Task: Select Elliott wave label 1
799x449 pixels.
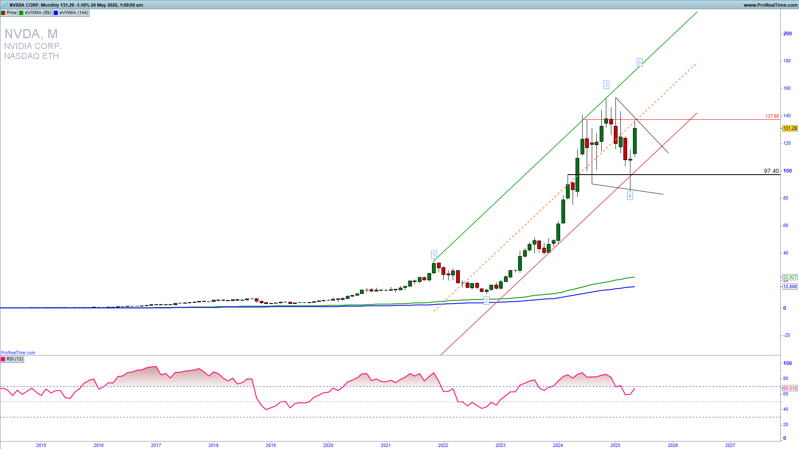Action: coord(434,255)
